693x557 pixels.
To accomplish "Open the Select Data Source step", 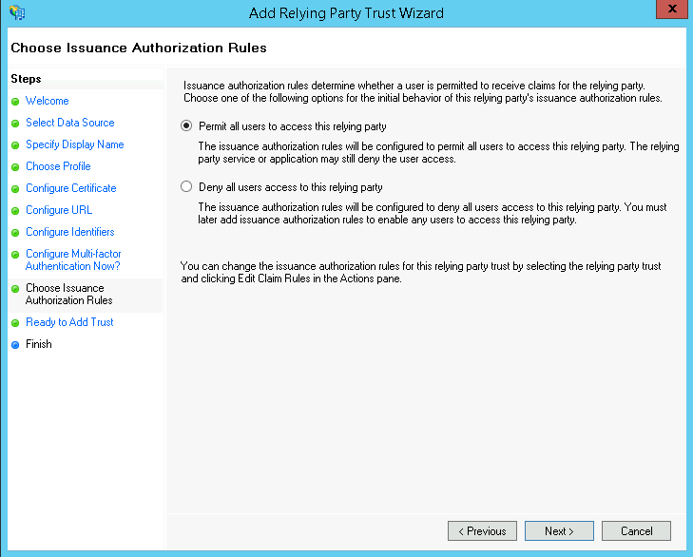I will pos(69,123).
